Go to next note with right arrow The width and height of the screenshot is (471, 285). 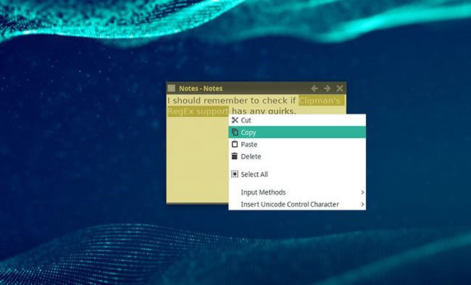(327, 88)
